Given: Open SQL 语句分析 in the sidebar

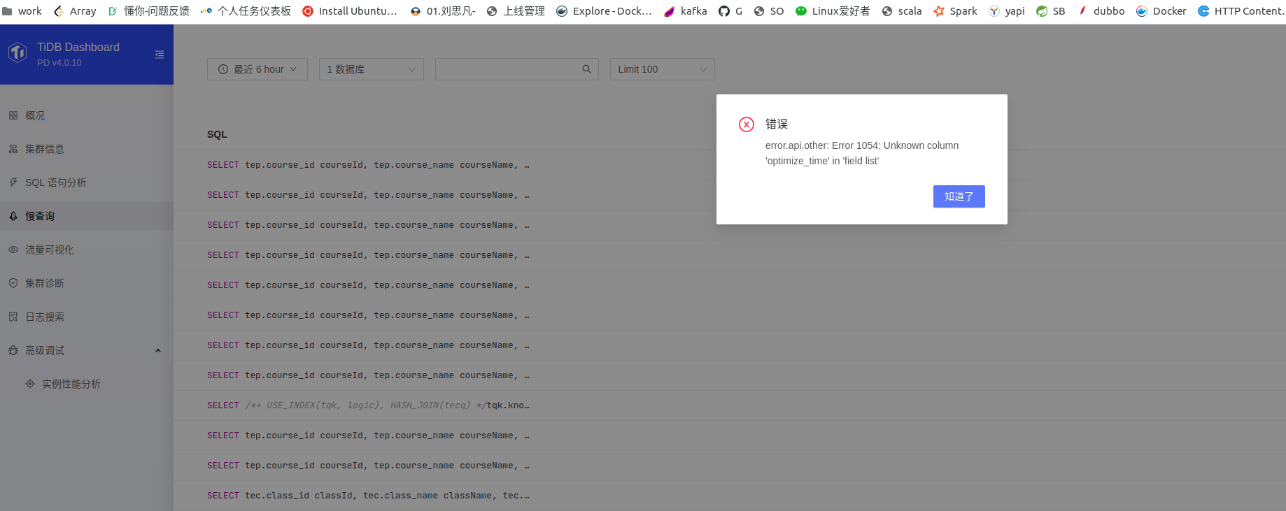Looking at the screenshot, I should [x=87, y=182].
